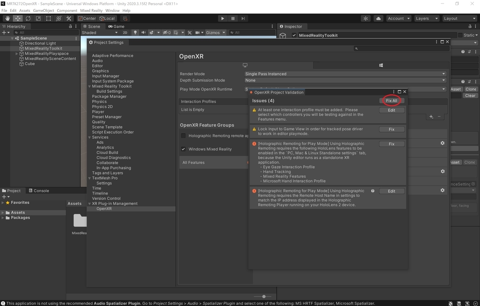Open the Windows Mixed Reality feature settings gear
The height and width of the screenshot is (306, 480).
click(442, 143)
